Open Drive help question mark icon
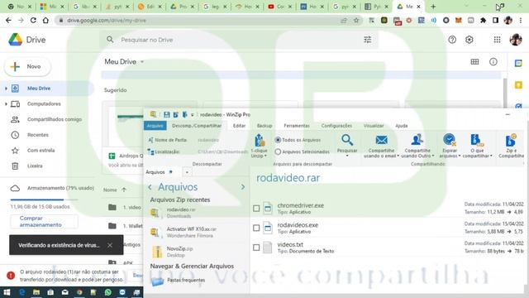529x298 pixels. pyautogui.click(x=452, y=40)
